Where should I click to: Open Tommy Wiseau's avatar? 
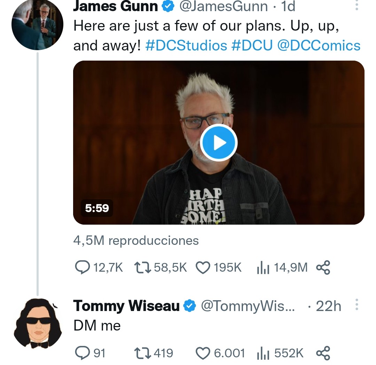(x=38, y=324)
